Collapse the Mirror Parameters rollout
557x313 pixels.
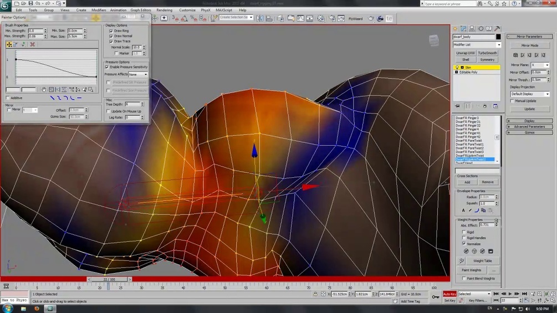tap(529, 37)
